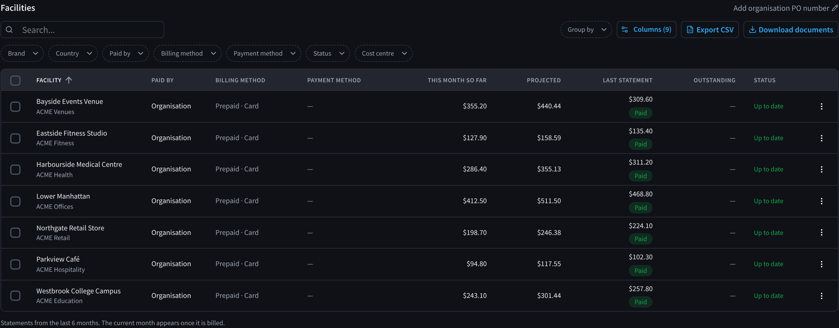Open the Brand filter dropdown

(22, 53)
